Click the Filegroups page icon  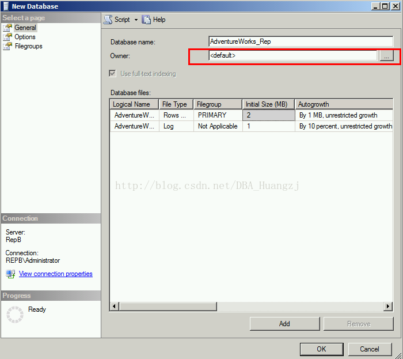[x=7, y=46]
